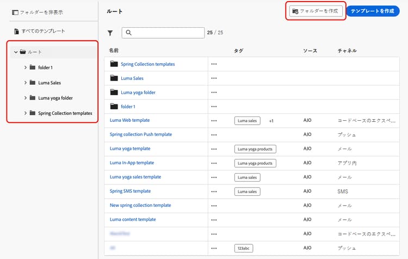Click folder icon beside Luma Sales in table
Screen dimensions: 408x259
coord(114,78)
